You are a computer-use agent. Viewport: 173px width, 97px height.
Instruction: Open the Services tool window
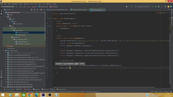point(45,89)
